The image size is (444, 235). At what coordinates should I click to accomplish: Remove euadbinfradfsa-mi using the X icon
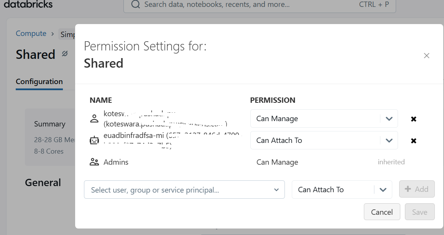point(414,140)
